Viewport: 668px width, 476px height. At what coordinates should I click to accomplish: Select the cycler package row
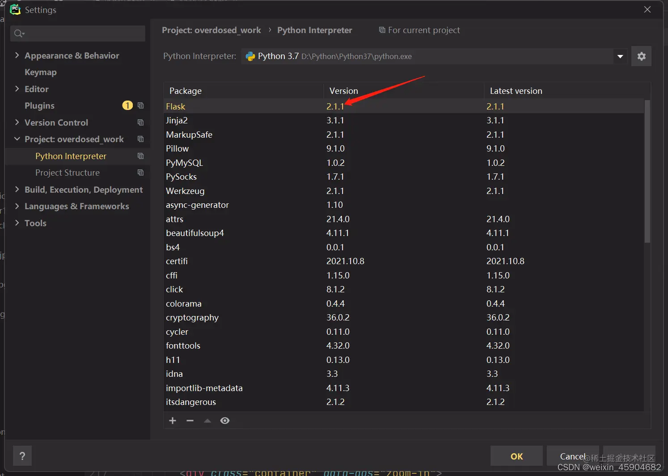click(x=404, y=332)
